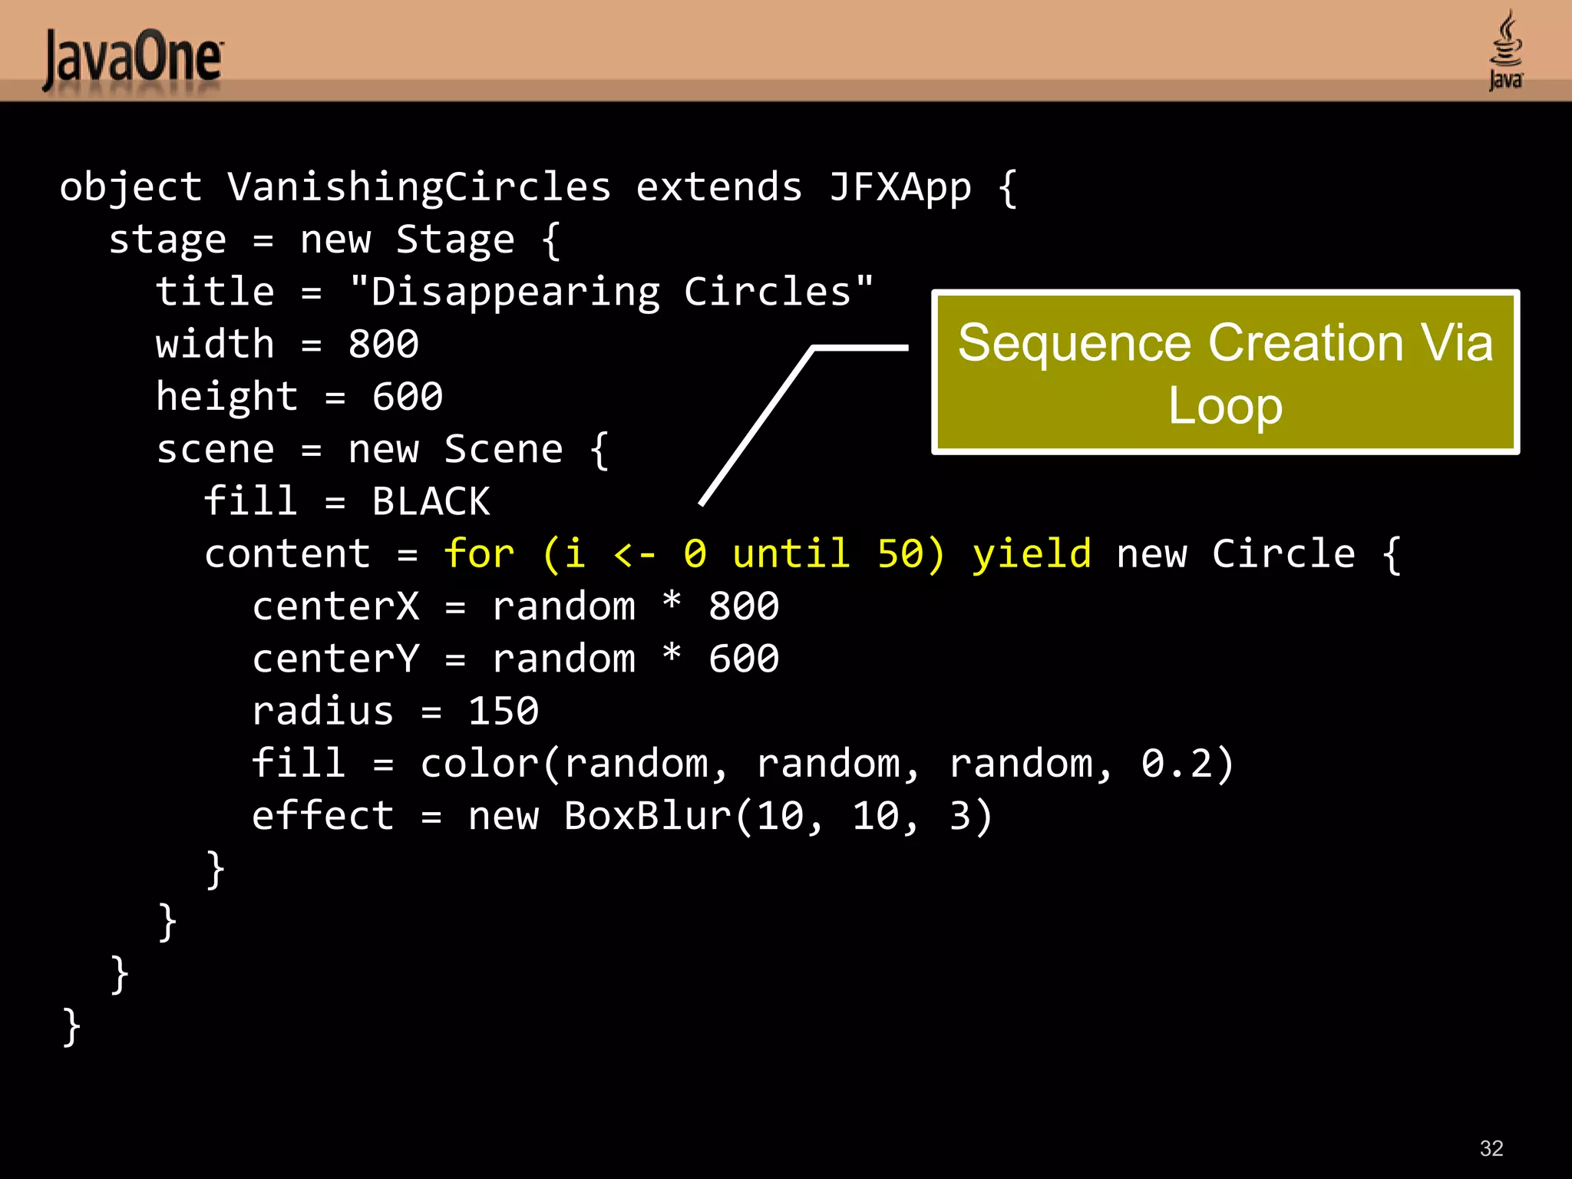Click the JavaOne logo
The image size is (1572, 1179).
pos(133,60)
